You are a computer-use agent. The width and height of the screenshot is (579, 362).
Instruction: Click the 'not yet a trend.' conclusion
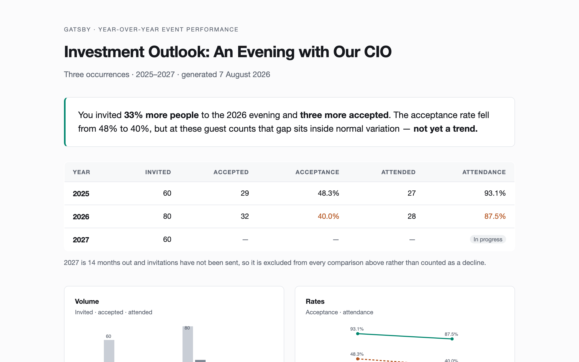click(x=446, y=129)
